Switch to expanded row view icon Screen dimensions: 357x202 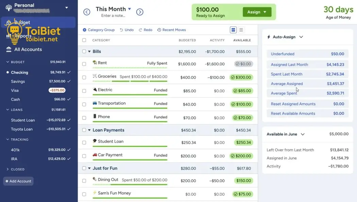point(233,30)
